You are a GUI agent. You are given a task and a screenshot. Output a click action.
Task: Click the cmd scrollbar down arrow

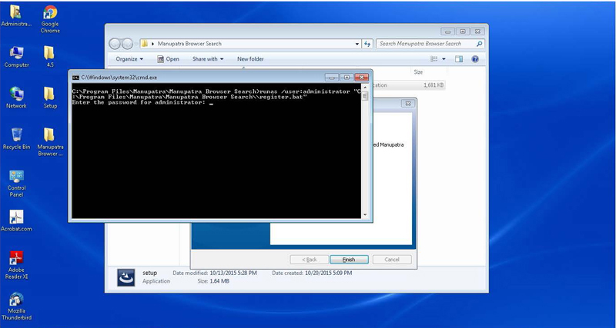point(365,215)
